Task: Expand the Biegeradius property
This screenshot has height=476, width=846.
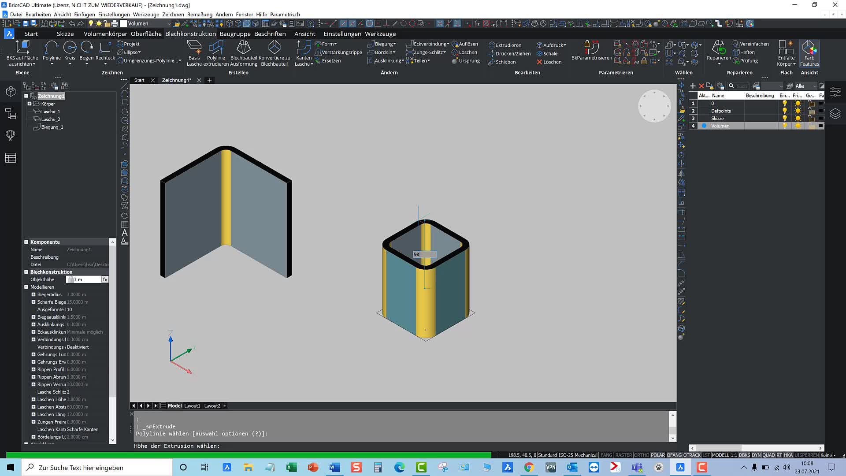Action: (33, 294)
